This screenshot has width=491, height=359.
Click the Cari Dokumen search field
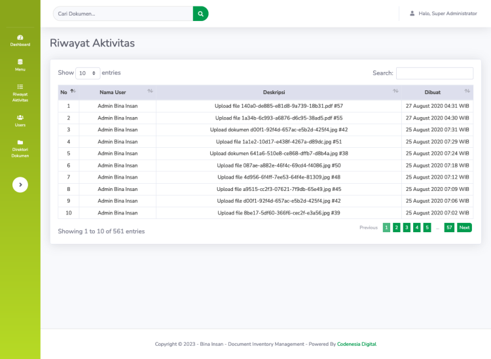(123, 14)
